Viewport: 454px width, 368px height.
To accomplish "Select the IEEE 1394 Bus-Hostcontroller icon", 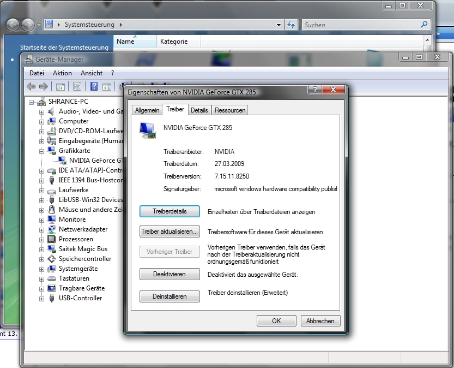I will point(52,180).
